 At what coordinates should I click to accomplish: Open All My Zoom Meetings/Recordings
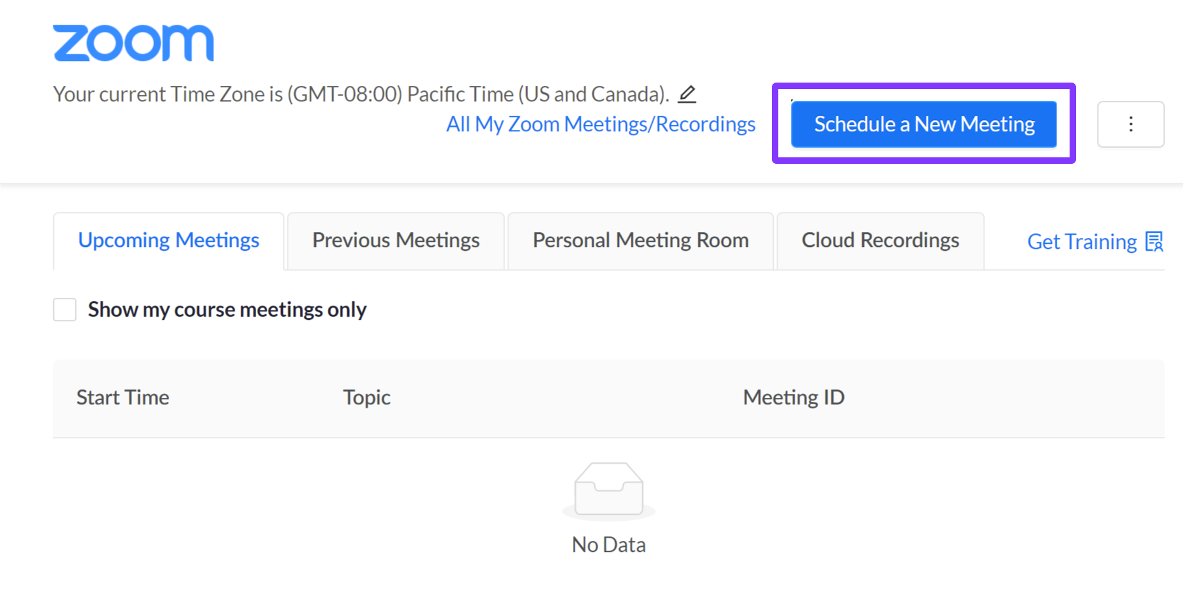pyautogui.click(x=601, y=124)
